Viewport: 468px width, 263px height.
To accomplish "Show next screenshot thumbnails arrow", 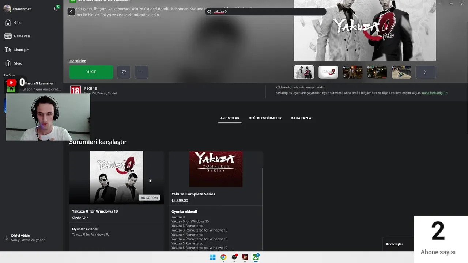I will pyautogui.click(x=426, y=72).
